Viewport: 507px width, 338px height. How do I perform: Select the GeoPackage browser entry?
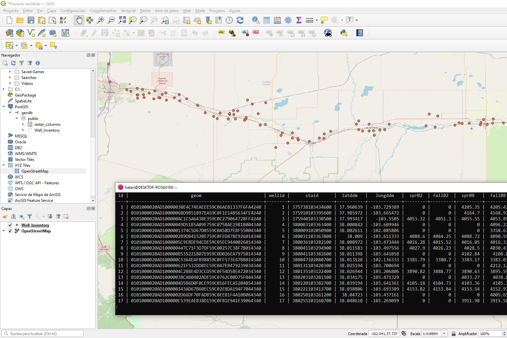point(25,95)
